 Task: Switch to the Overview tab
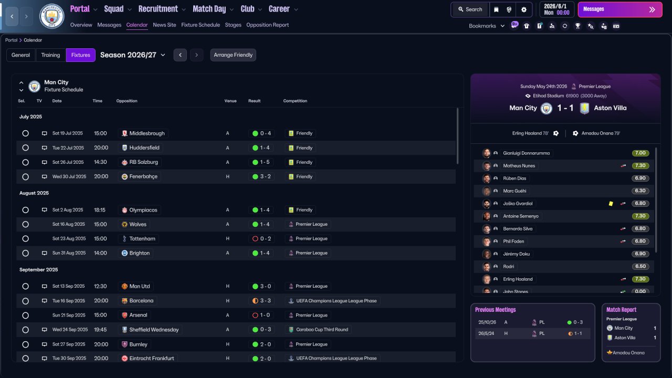pos(81,25)
